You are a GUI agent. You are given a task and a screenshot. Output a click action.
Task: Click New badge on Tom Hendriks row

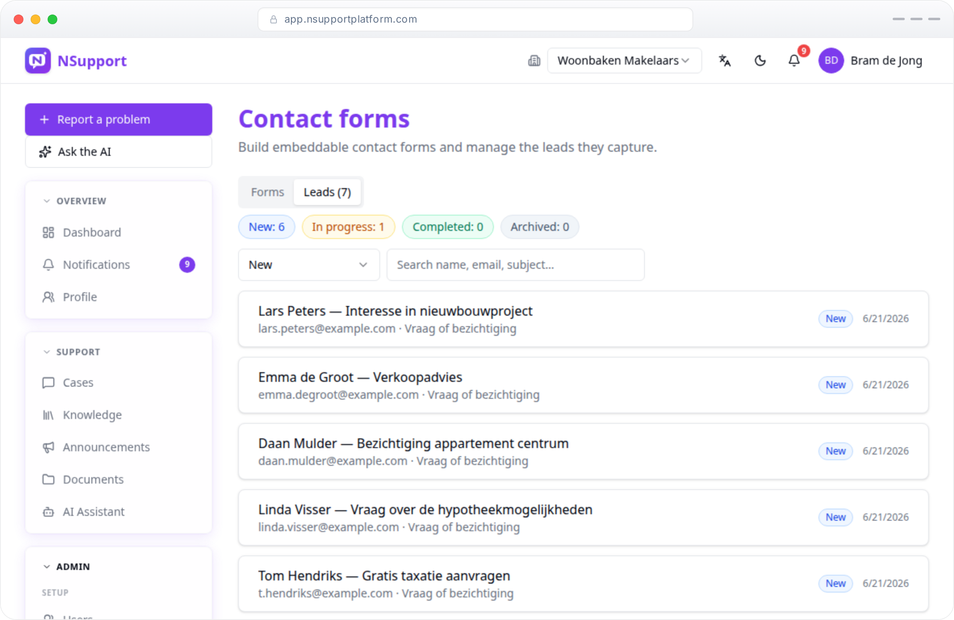pos(835,584)
